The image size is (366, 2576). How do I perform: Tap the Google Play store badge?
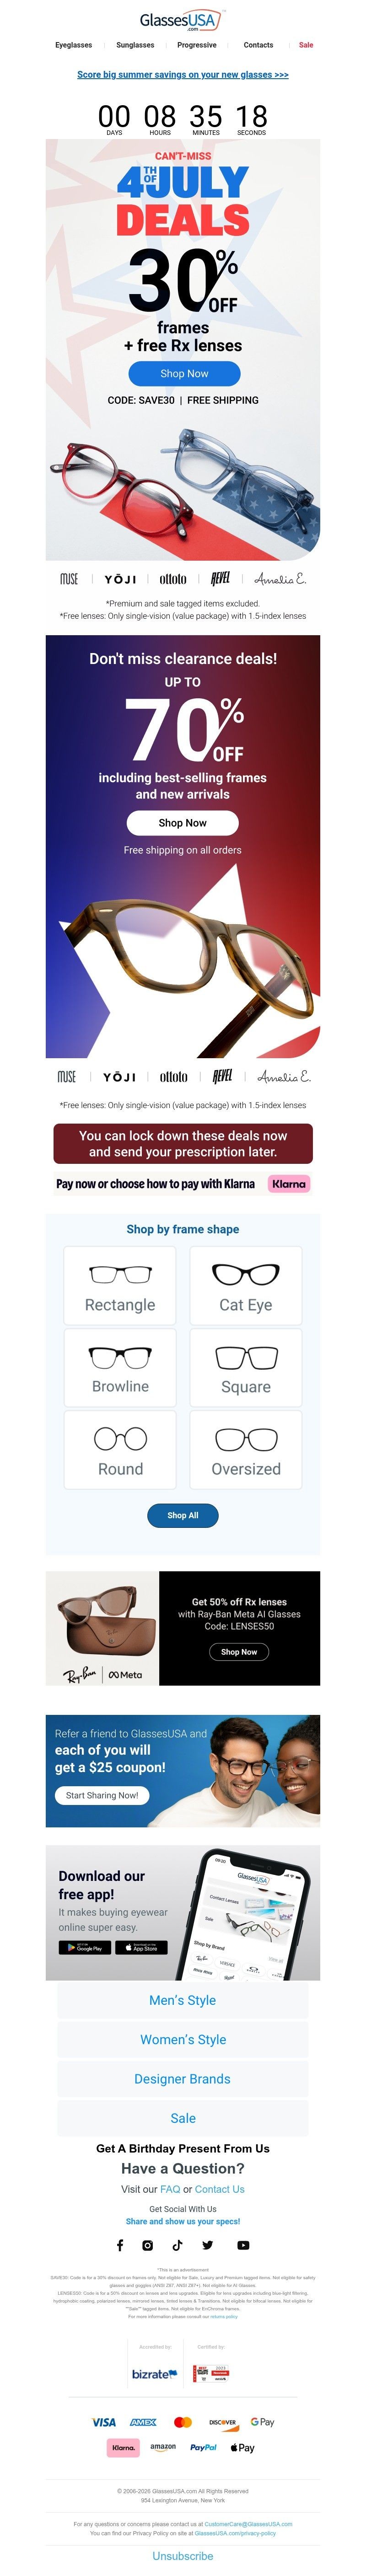pos(85,1947)
